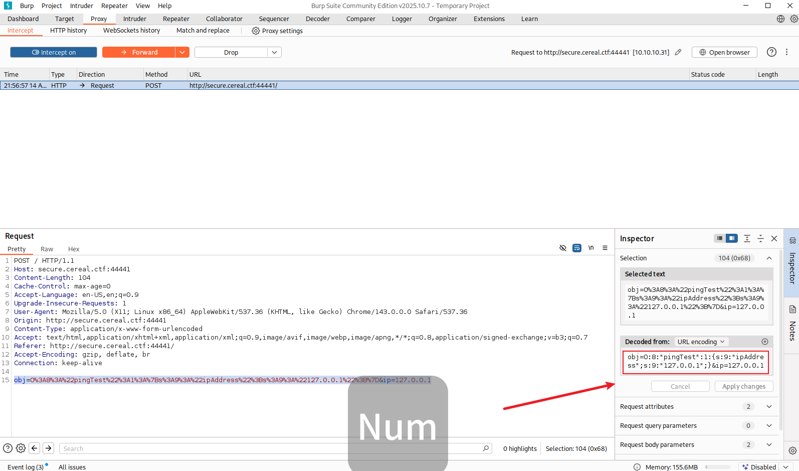Toggle hidden characters eye-slash icon in Request
Screen dimensions: 799x471
pyautogui.click(x=563, y=248)
